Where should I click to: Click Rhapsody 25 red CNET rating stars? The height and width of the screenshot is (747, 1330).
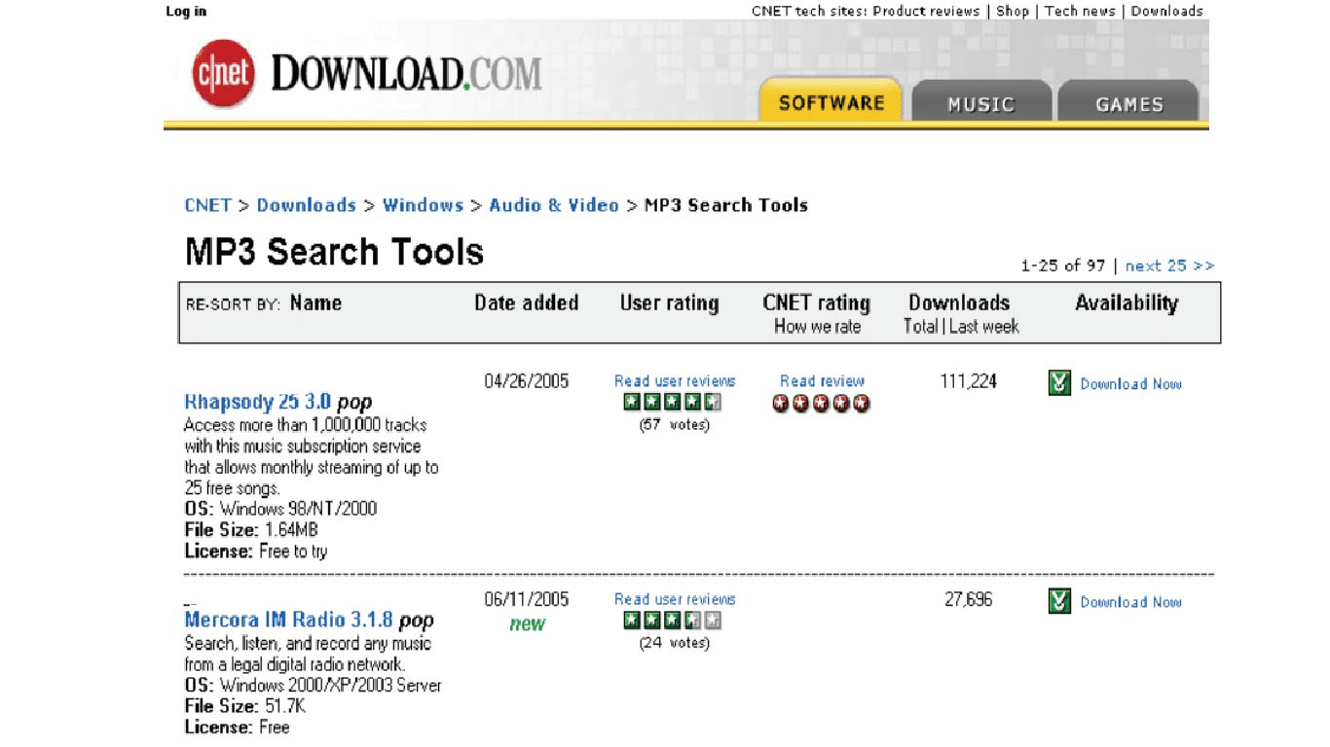821,404
